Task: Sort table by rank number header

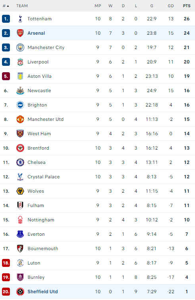Action: pos(6,6)
